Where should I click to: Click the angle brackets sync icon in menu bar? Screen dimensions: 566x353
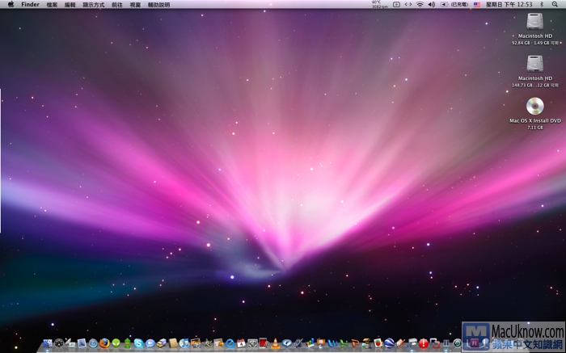pos(408,4)
